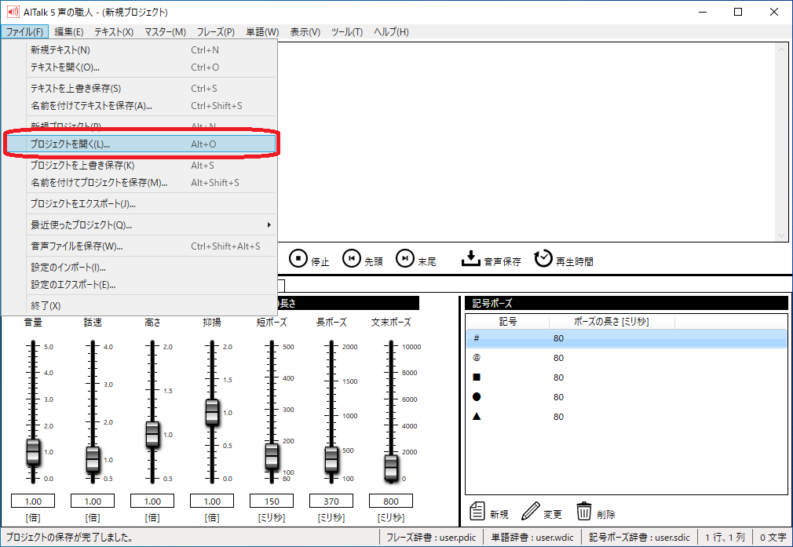The height and width of the screenshot is (547, 793).
Task: Open the 表示(V) menu
Action: [x=305, y=32]
